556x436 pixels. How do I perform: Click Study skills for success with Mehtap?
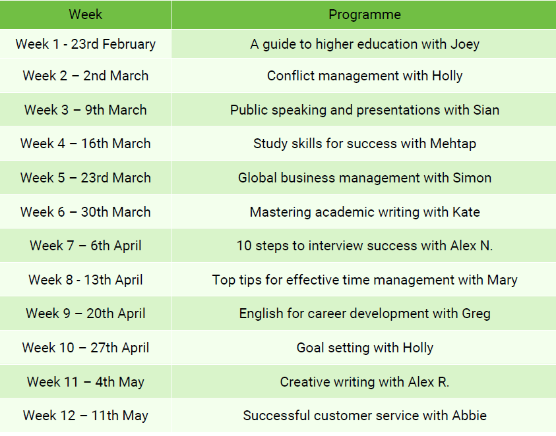tap(364, 144)
